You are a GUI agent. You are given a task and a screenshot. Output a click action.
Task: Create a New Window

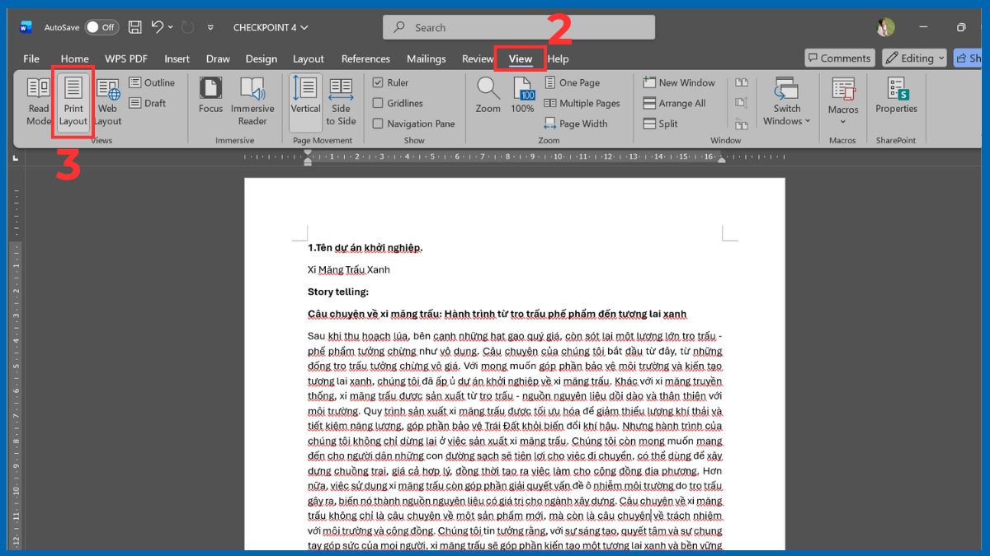pos(679,82)
